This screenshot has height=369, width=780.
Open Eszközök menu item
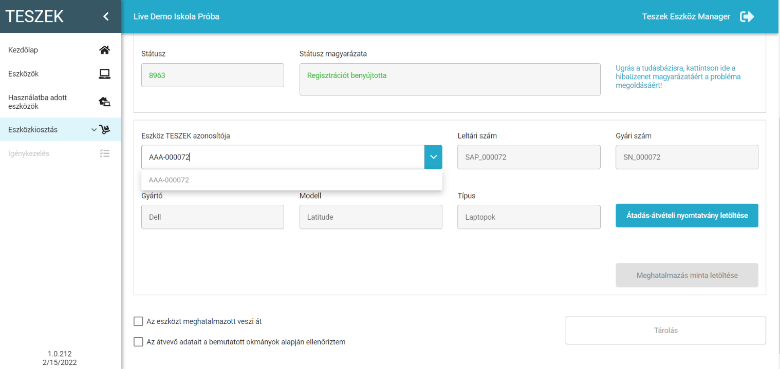61,74
